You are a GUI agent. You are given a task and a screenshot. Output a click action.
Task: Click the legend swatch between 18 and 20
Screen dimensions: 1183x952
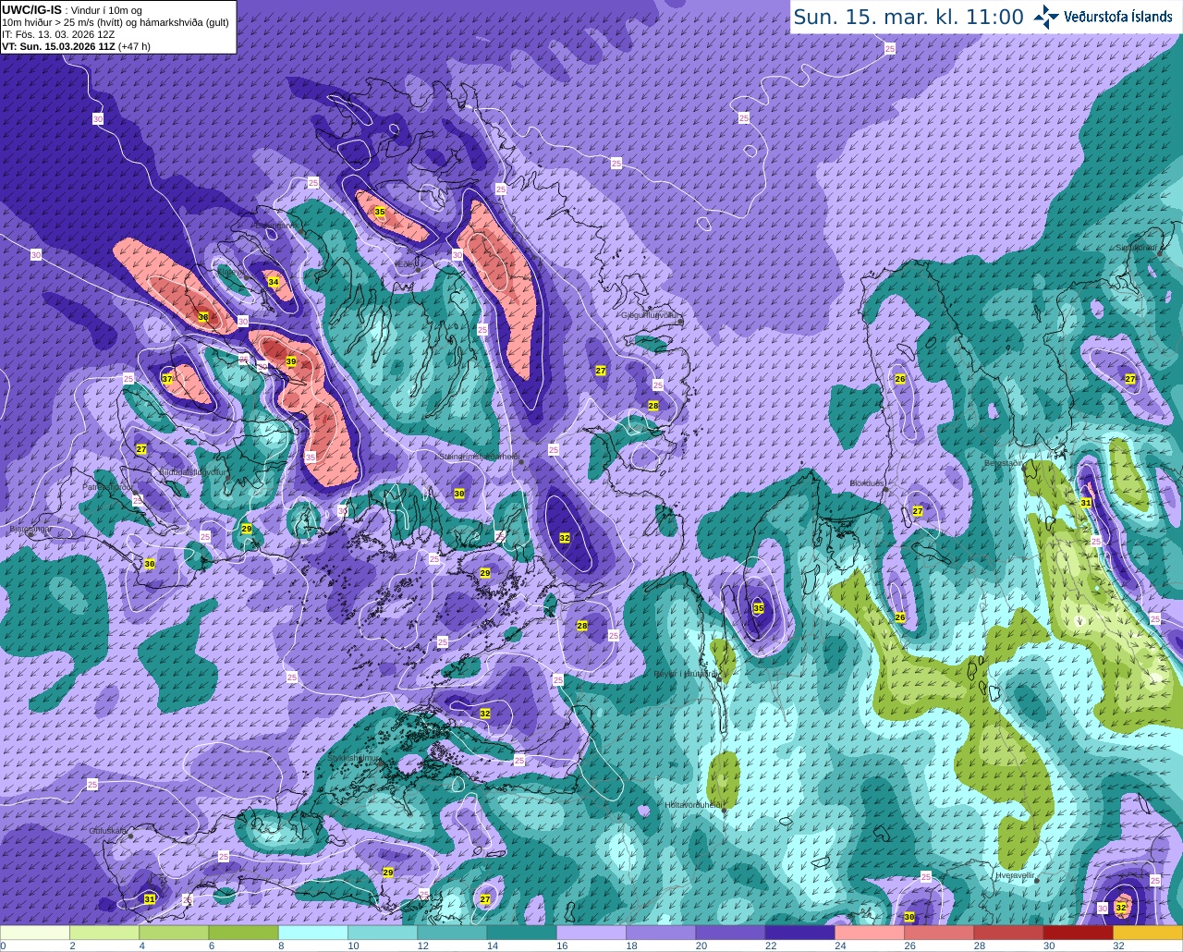click(661, 933)
